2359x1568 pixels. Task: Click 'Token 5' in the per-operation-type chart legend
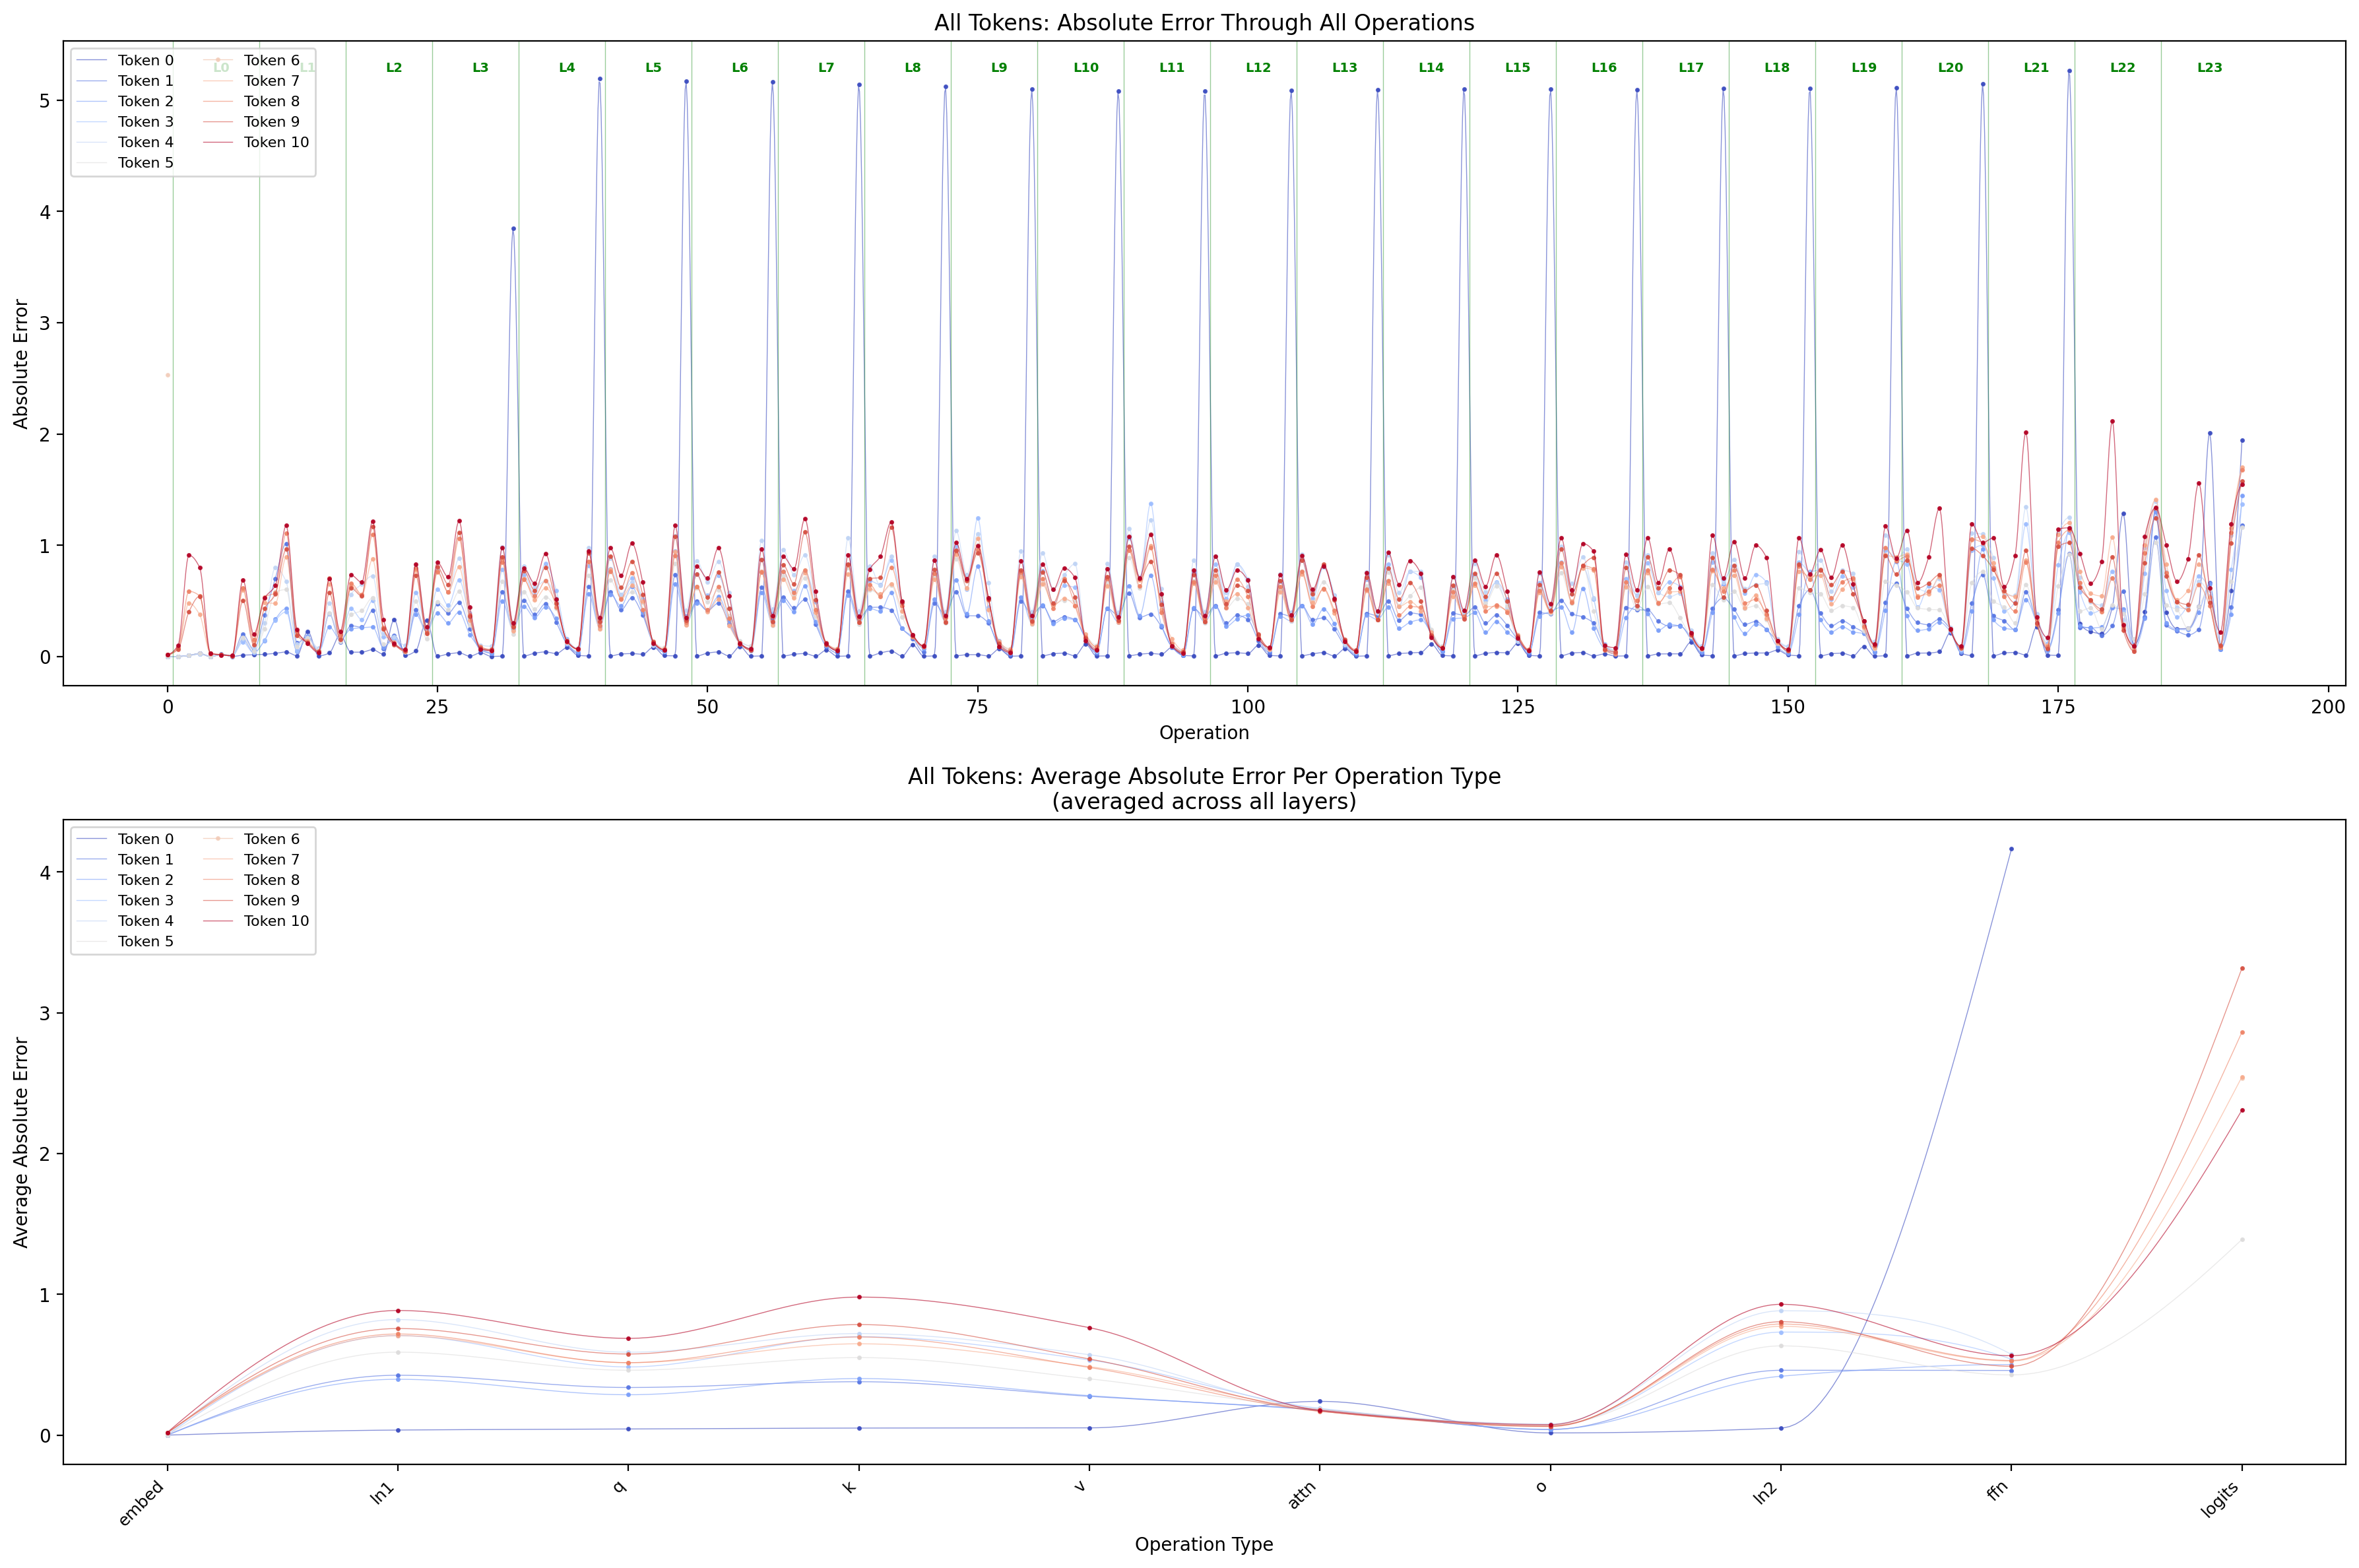pos(145,941)
